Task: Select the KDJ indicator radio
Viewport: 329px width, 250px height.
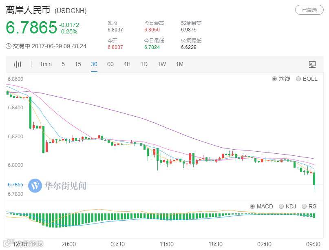Action: (281, 206)
